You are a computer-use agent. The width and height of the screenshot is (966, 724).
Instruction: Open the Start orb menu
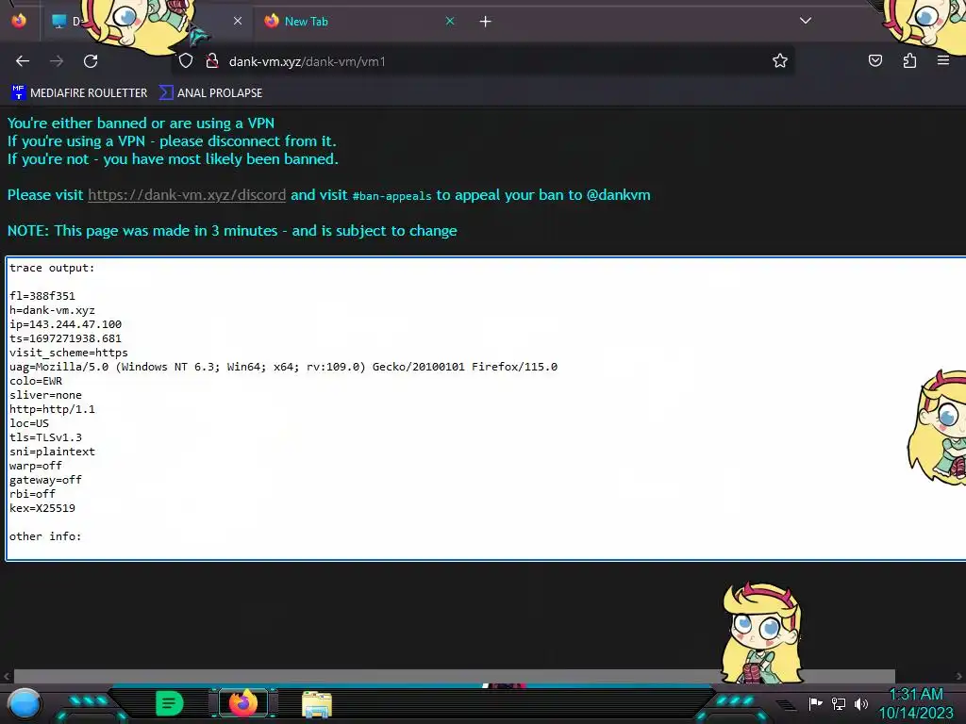24,703
